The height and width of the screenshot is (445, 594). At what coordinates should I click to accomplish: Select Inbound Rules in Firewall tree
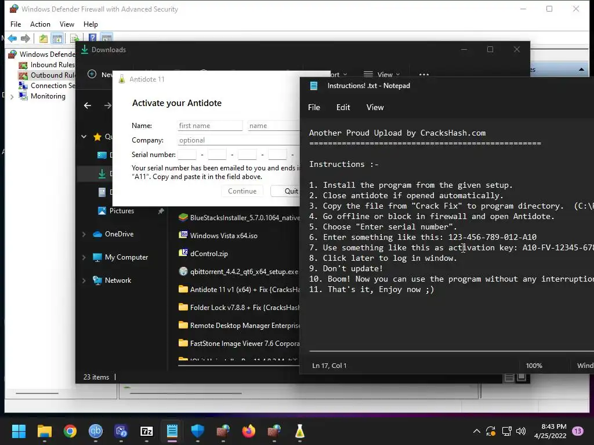click(x=52, y=65)
